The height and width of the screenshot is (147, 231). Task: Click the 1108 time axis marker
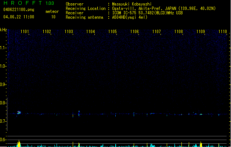[x=179, y=32]
